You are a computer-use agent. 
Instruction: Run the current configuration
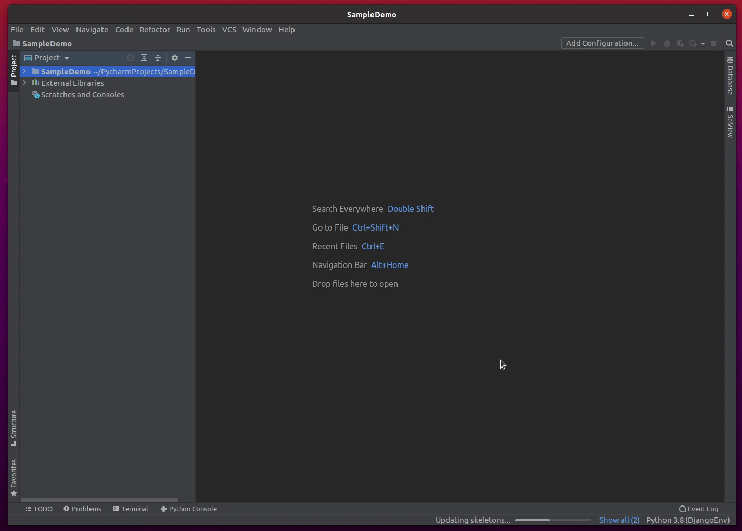click(654, 43)
